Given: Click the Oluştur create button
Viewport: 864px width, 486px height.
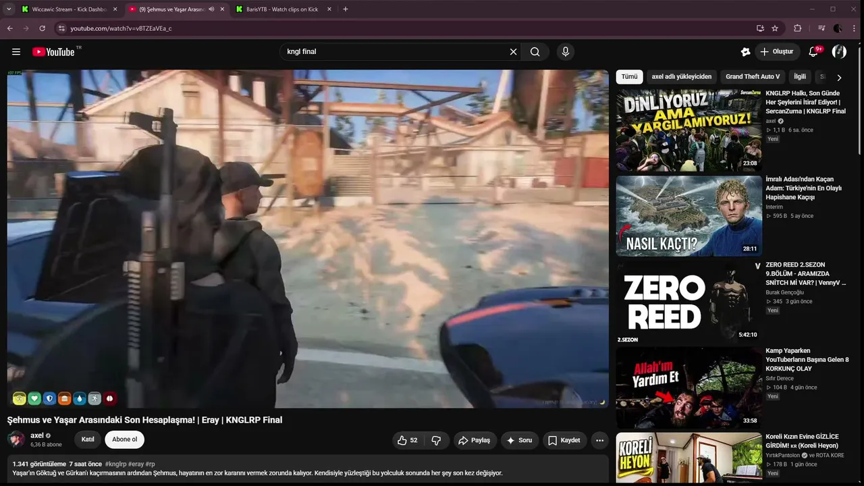Looking at the screenshot, I should (776, 52).
